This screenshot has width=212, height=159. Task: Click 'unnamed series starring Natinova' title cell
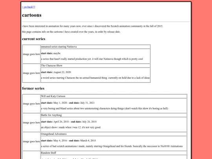tap(95, 47)
